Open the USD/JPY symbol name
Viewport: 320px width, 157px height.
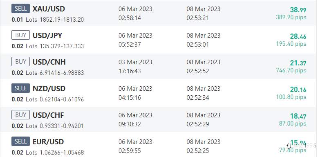click(x=47, y=35)
